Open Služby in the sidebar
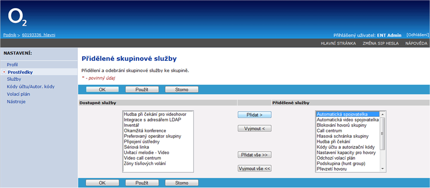 (14, 79)
